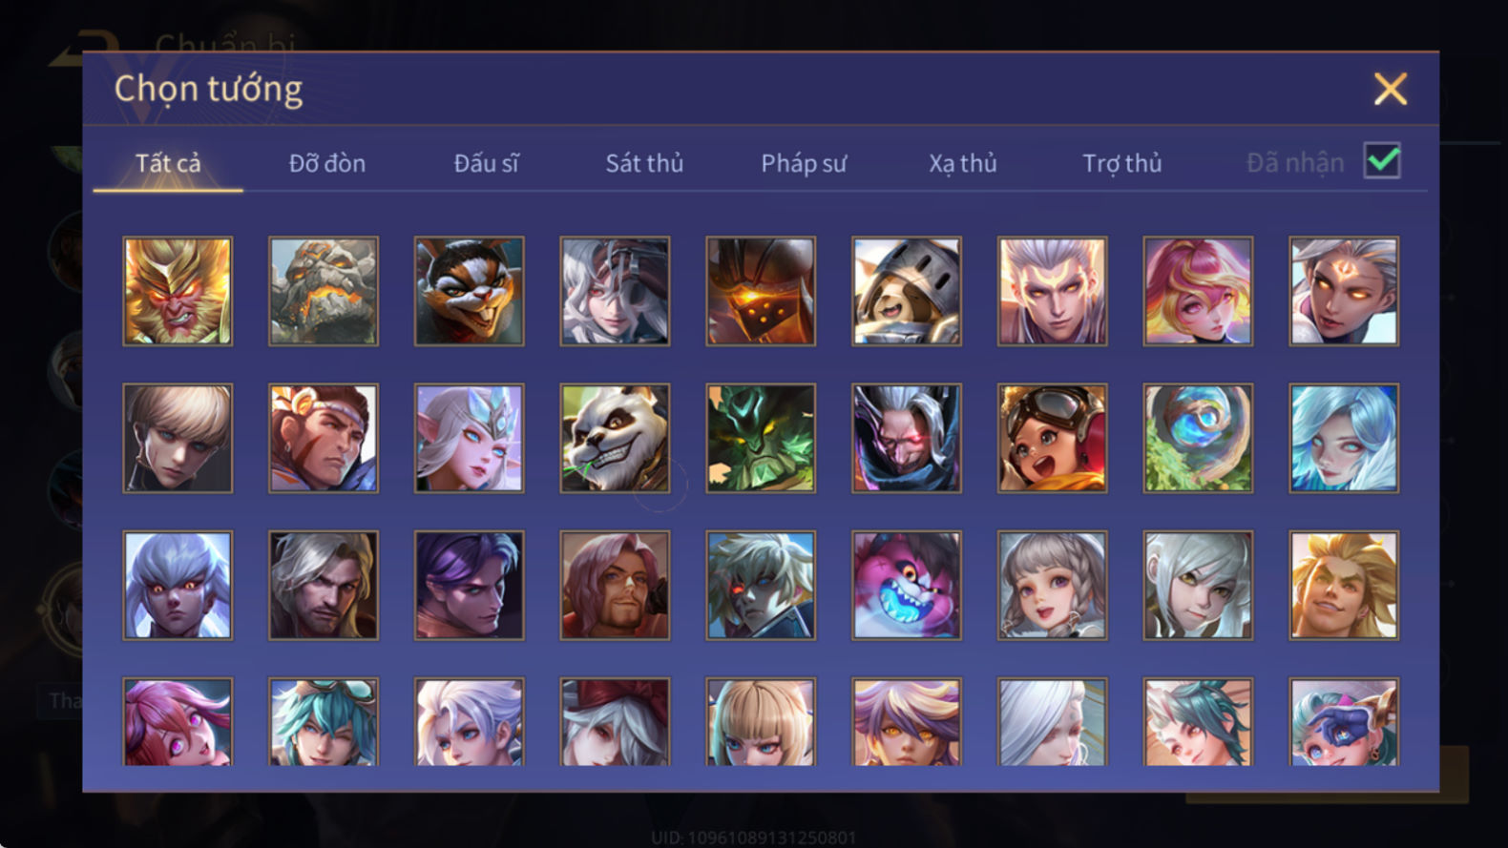Viewport: 1508px width, 848px height.
Task: Pick the panda hero portrait
Action: point(615,438)
